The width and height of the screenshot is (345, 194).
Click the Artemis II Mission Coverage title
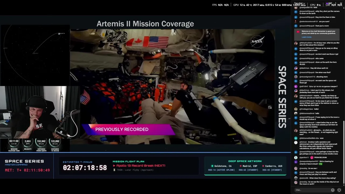click(x=145, y=24)
